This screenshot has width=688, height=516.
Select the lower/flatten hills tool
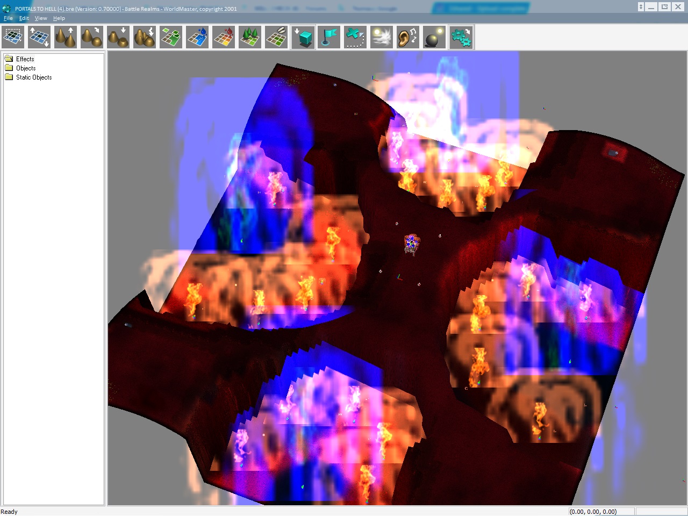point(118,38)
